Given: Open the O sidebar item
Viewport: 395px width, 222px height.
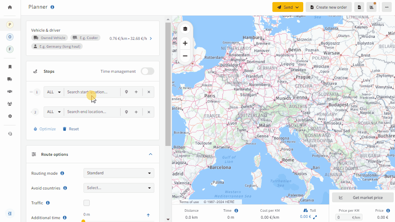Looking at the screenshot, I should click(x=10, y=37).
